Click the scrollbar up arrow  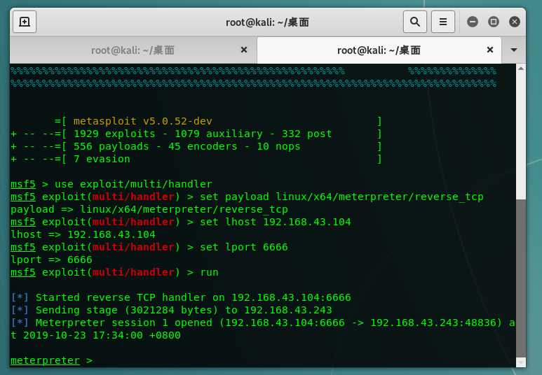[x=520, y=69]
